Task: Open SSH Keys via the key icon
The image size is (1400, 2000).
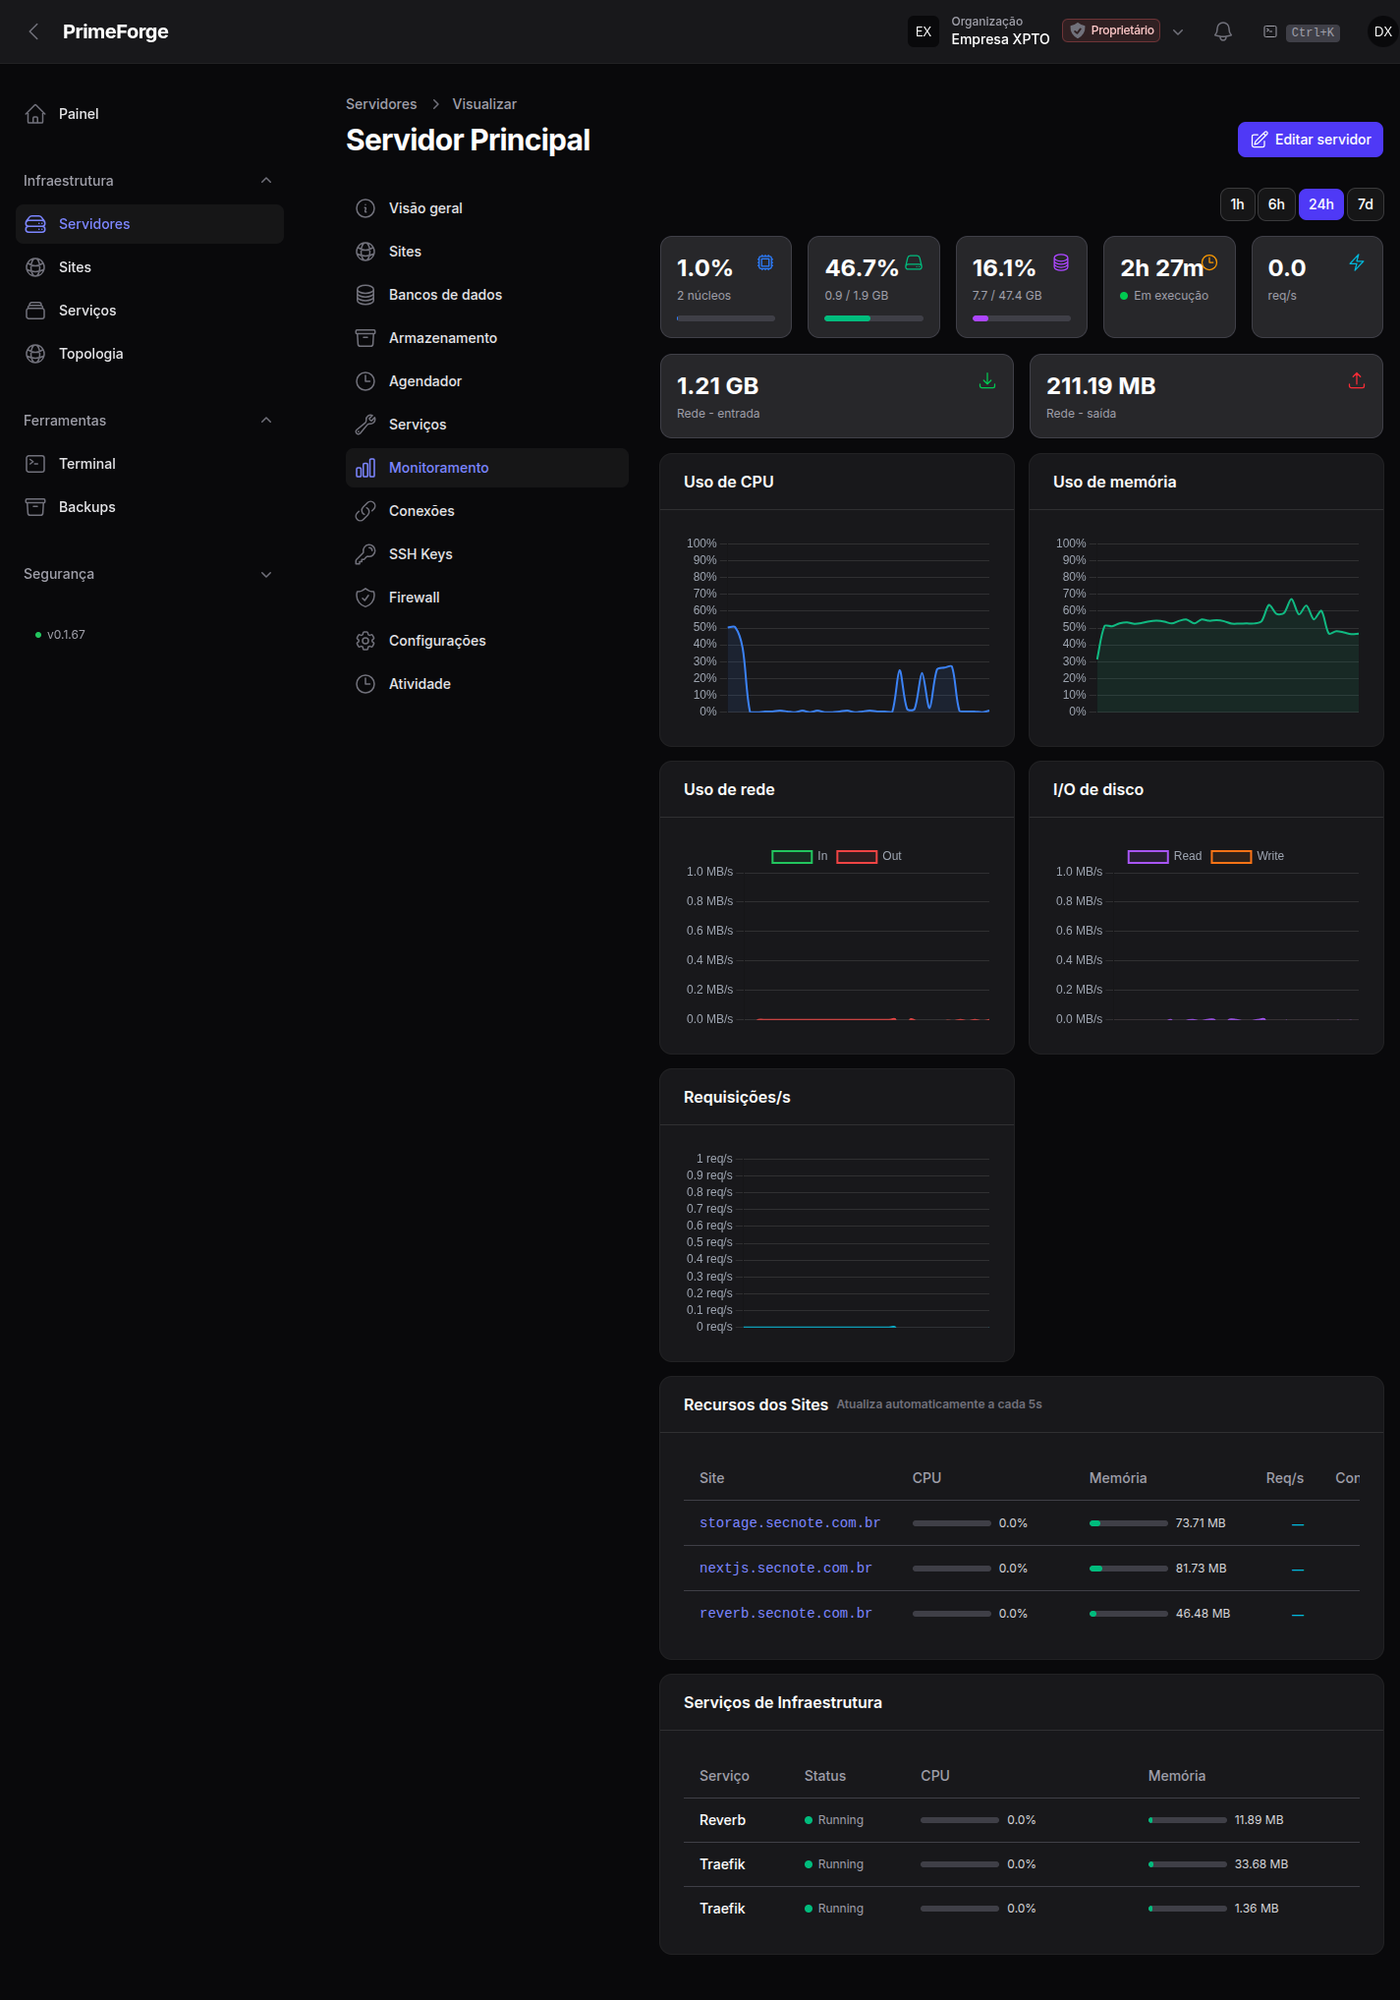Action: pos(365,554)
